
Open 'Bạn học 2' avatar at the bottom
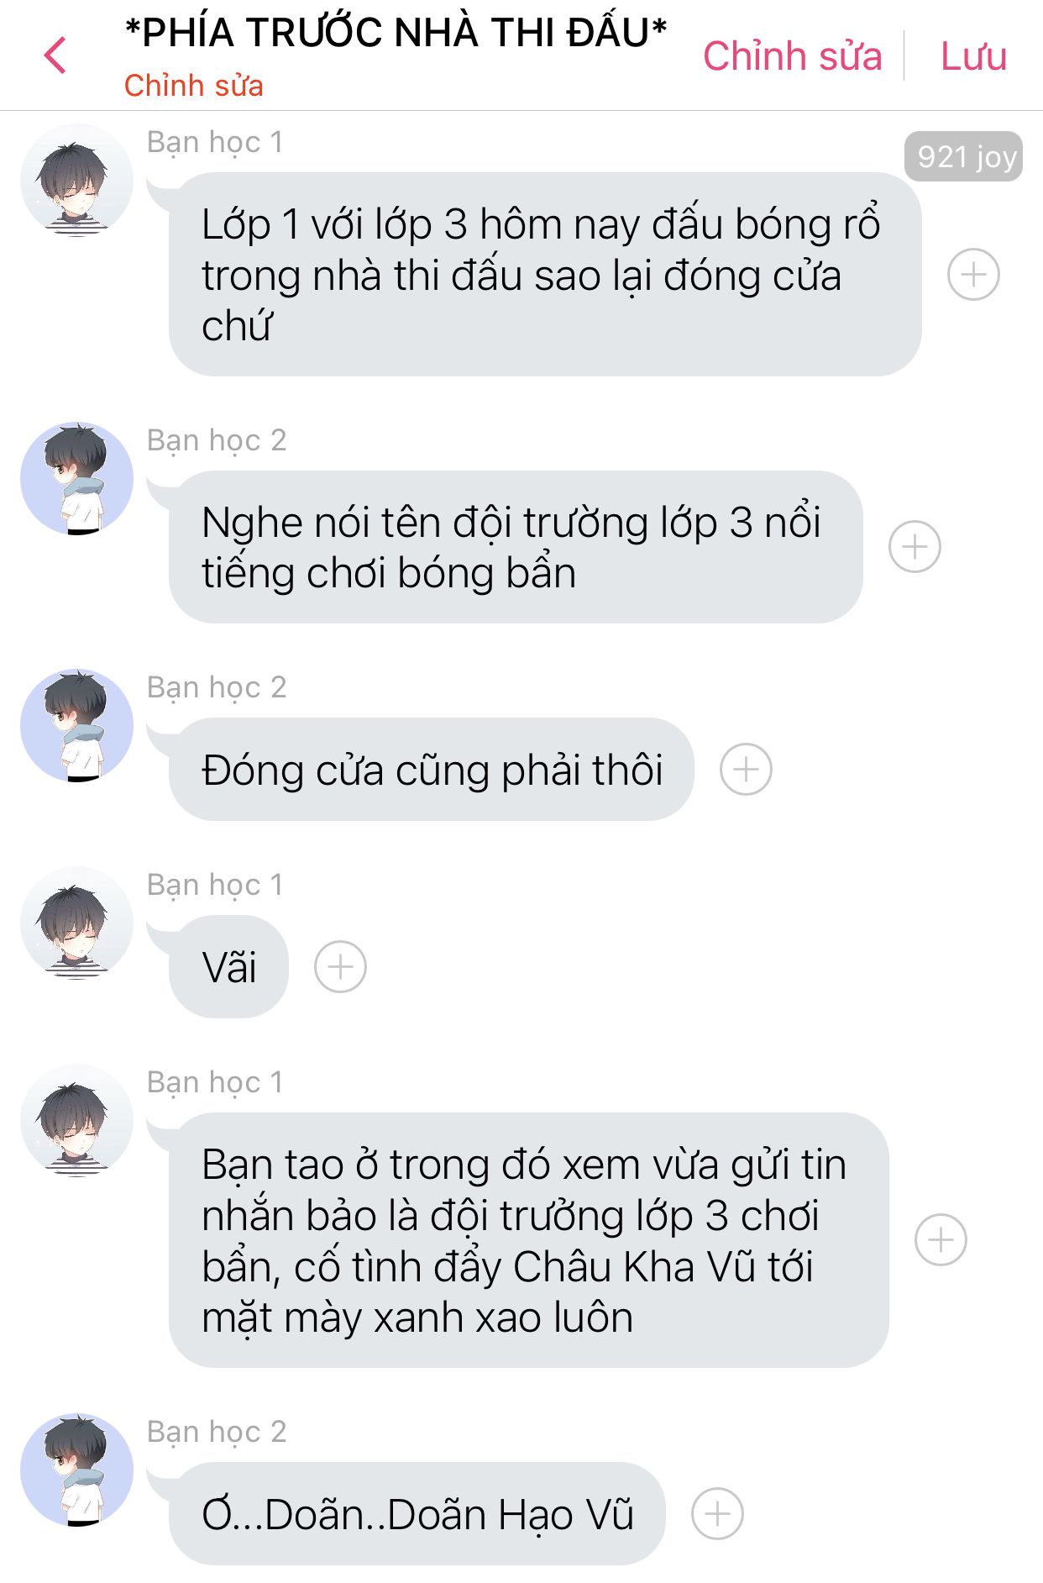pyautogui.click(x=76, y=1470)
